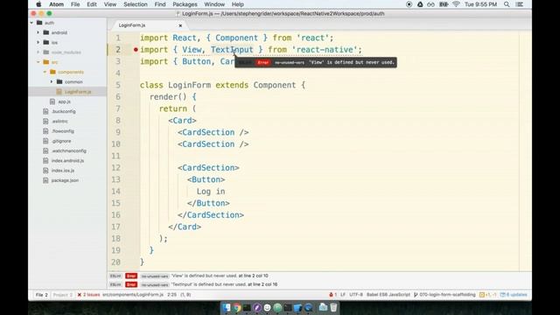Viewport: 560px width, 315px height.
Task: Collapse the auth root folder
Action: click(31, 23)
